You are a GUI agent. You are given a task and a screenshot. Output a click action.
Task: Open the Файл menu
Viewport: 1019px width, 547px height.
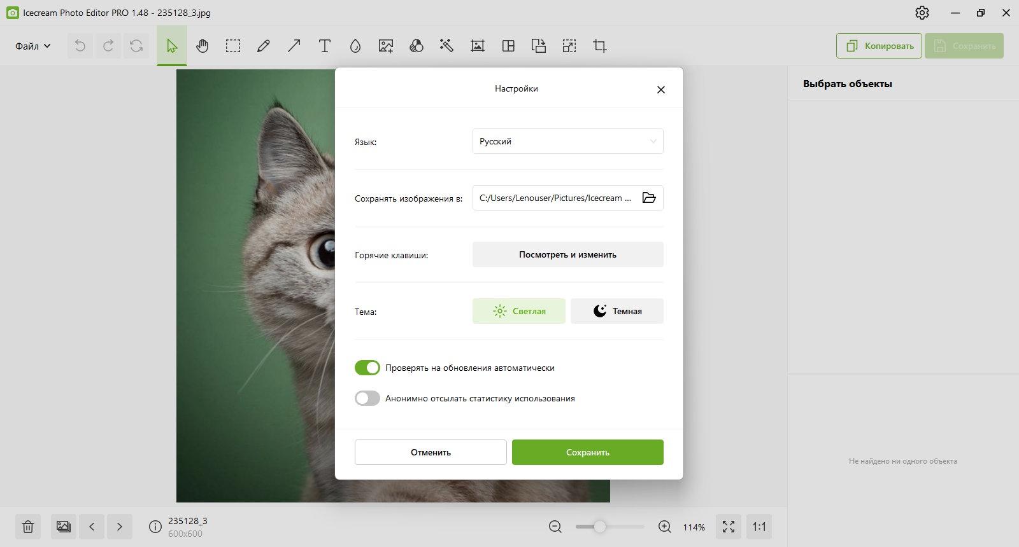(32, 46)
